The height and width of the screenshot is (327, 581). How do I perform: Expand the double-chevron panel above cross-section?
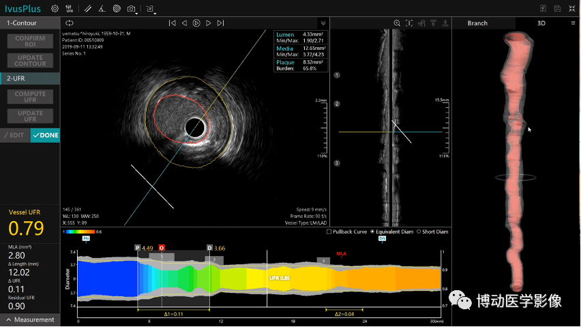323,23
